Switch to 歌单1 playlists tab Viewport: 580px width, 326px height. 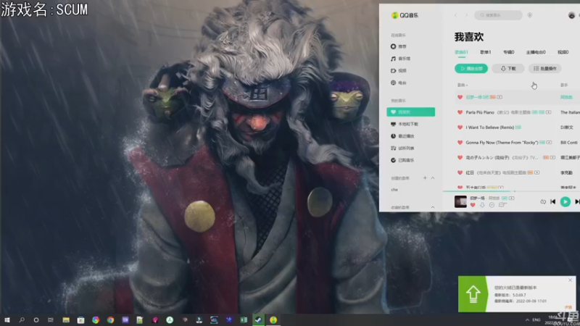485,52
